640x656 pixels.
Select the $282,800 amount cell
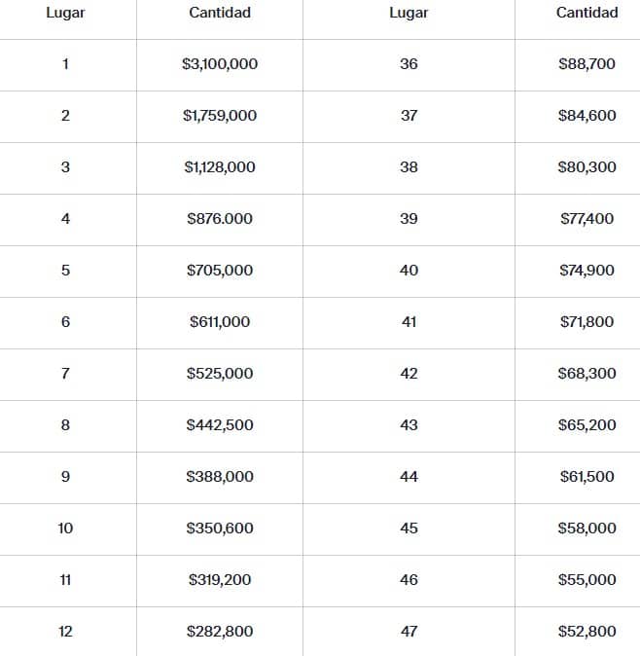pyautogui.click(x=220, y=632)
